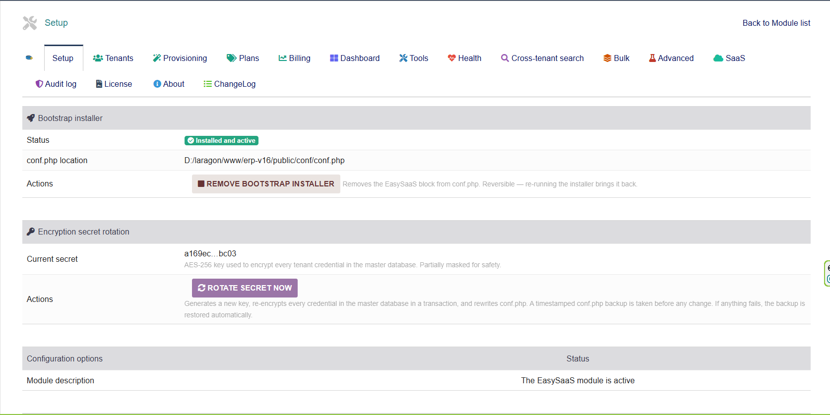Click the SaaS cloud icon
Screen dimensions: 830x415
tap(718, 58)
